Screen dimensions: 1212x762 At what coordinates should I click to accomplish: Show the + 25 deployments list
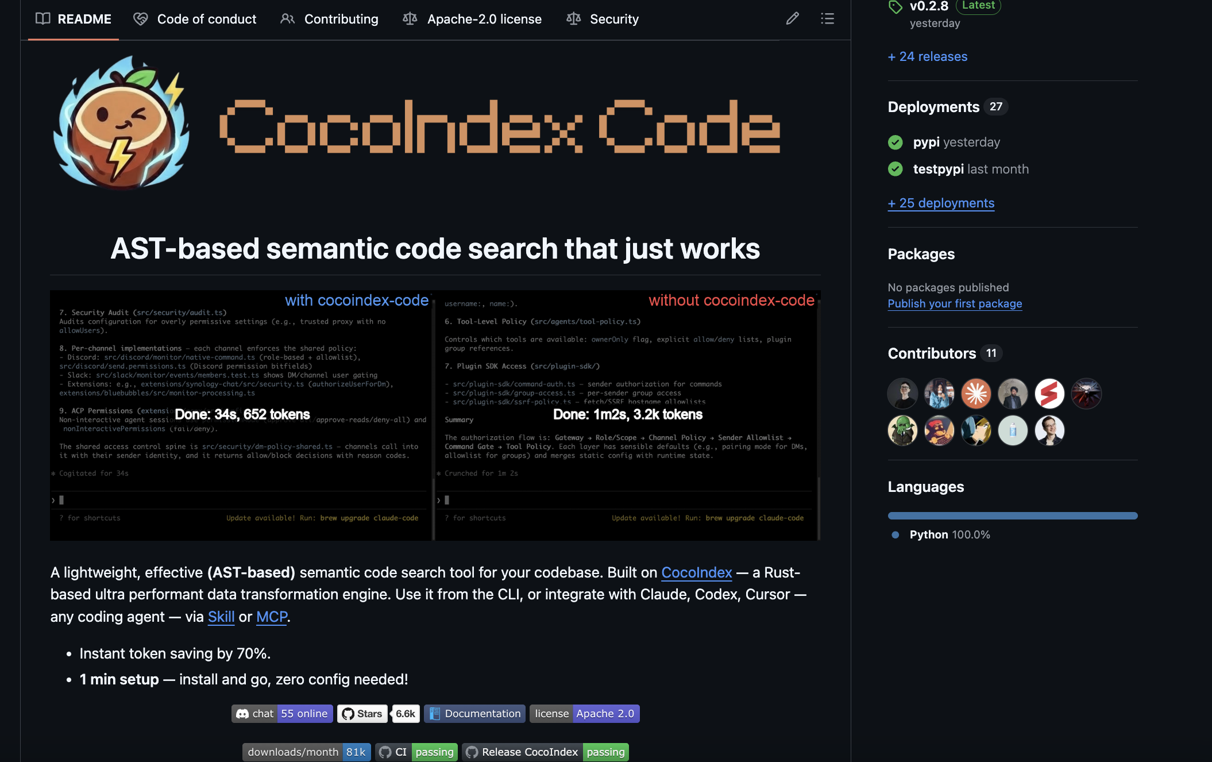[x=941, y=203]
